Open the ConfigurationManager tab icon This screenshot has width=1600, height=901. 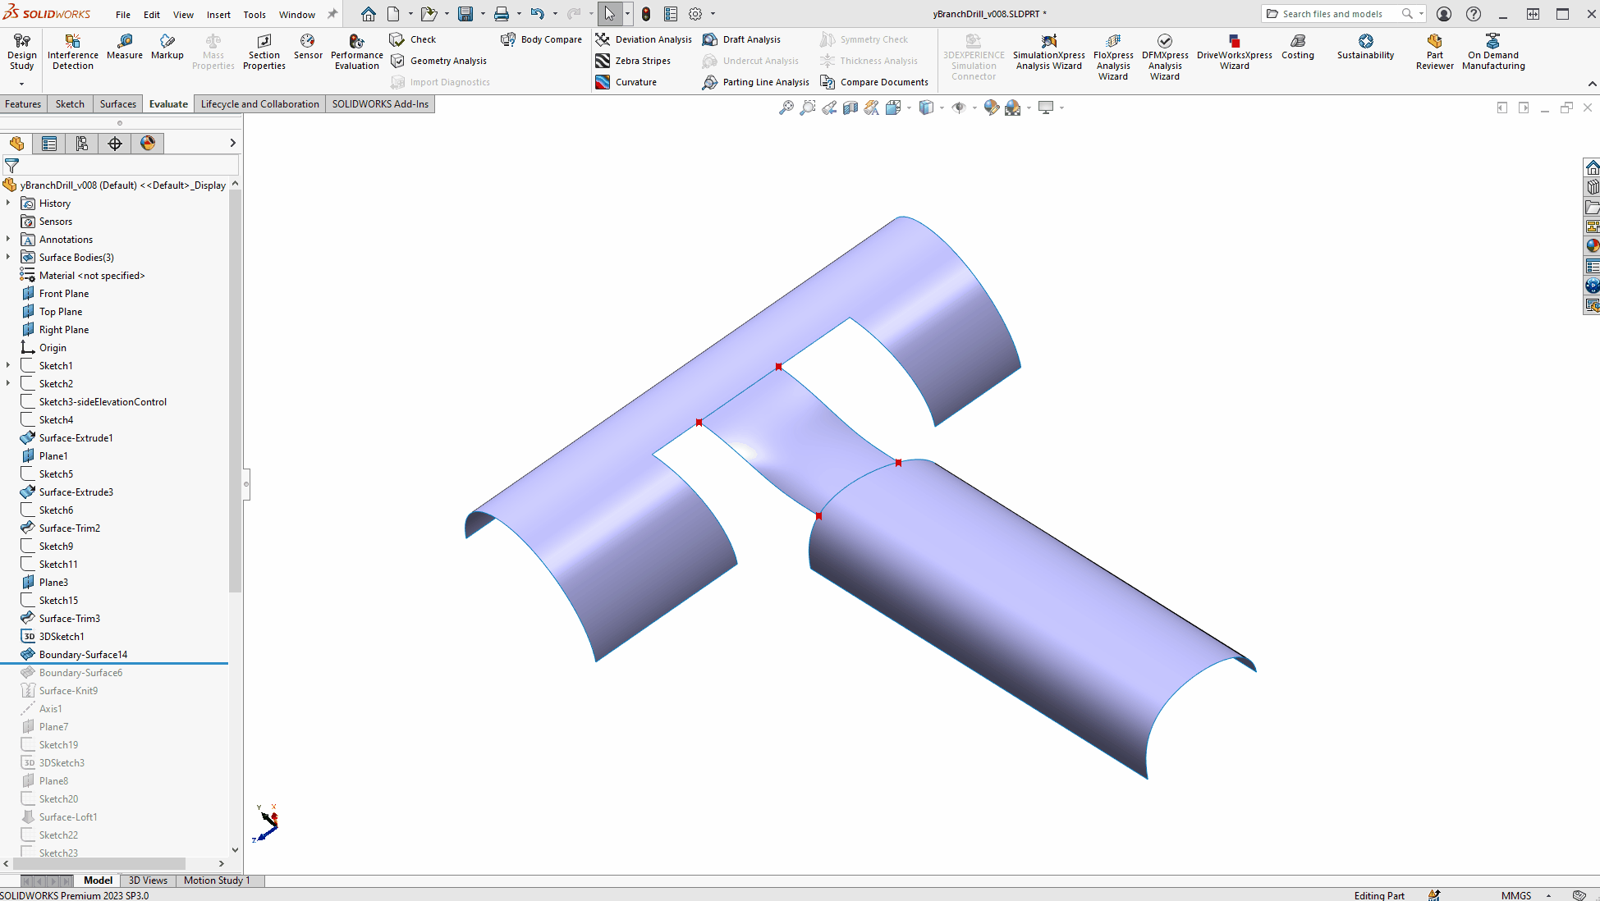tap(82, 144)
